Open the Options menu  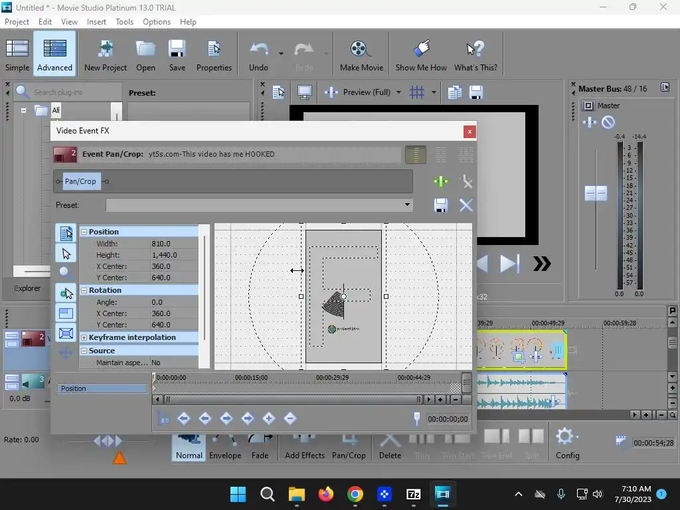[157, 22]
